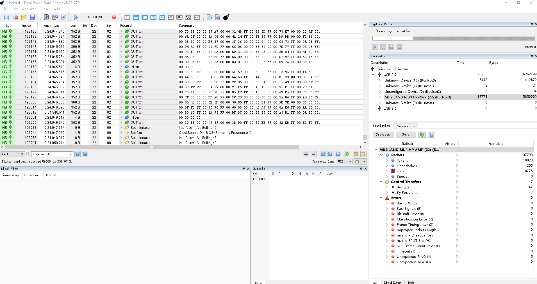
Task: Switch to the Enumeration tab
Action: [x=406, y=126]
